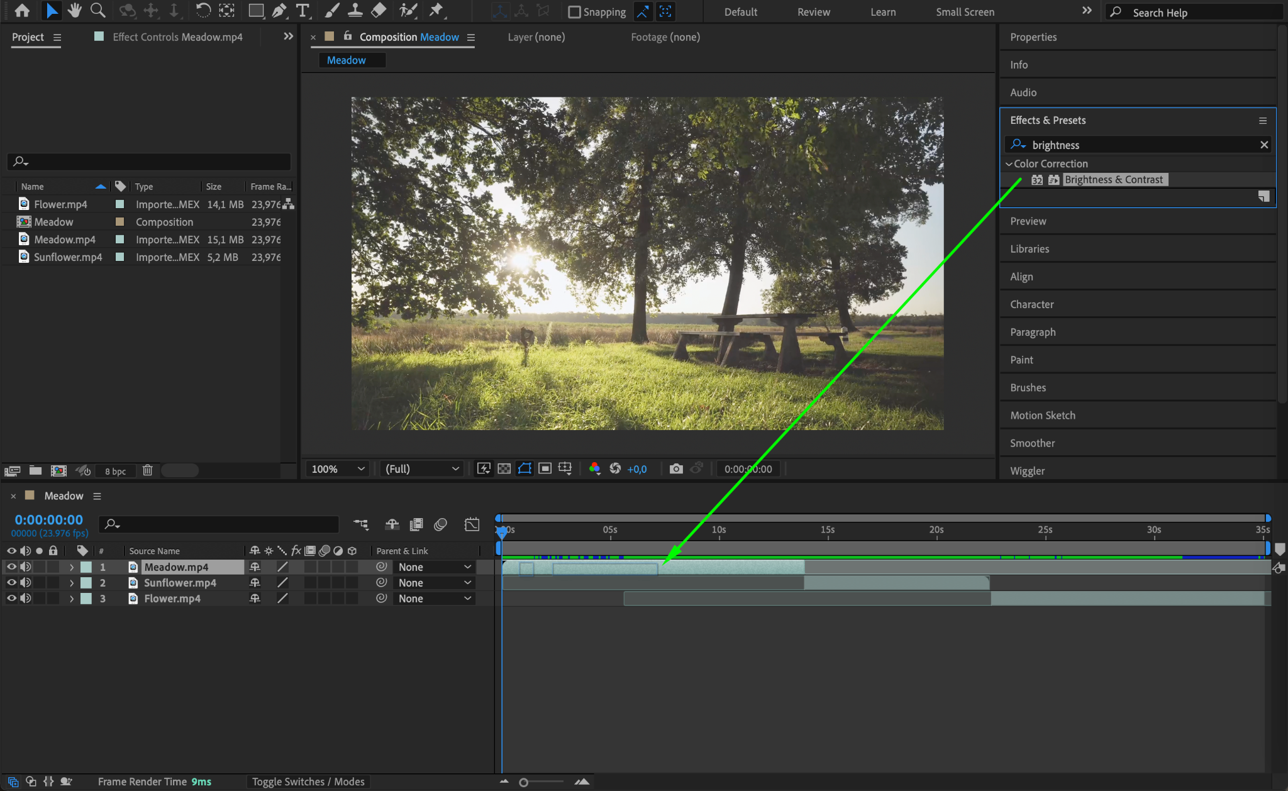Open the (Full) resolution dropdown
This screenshot has height=791, width=1288.
421,468
